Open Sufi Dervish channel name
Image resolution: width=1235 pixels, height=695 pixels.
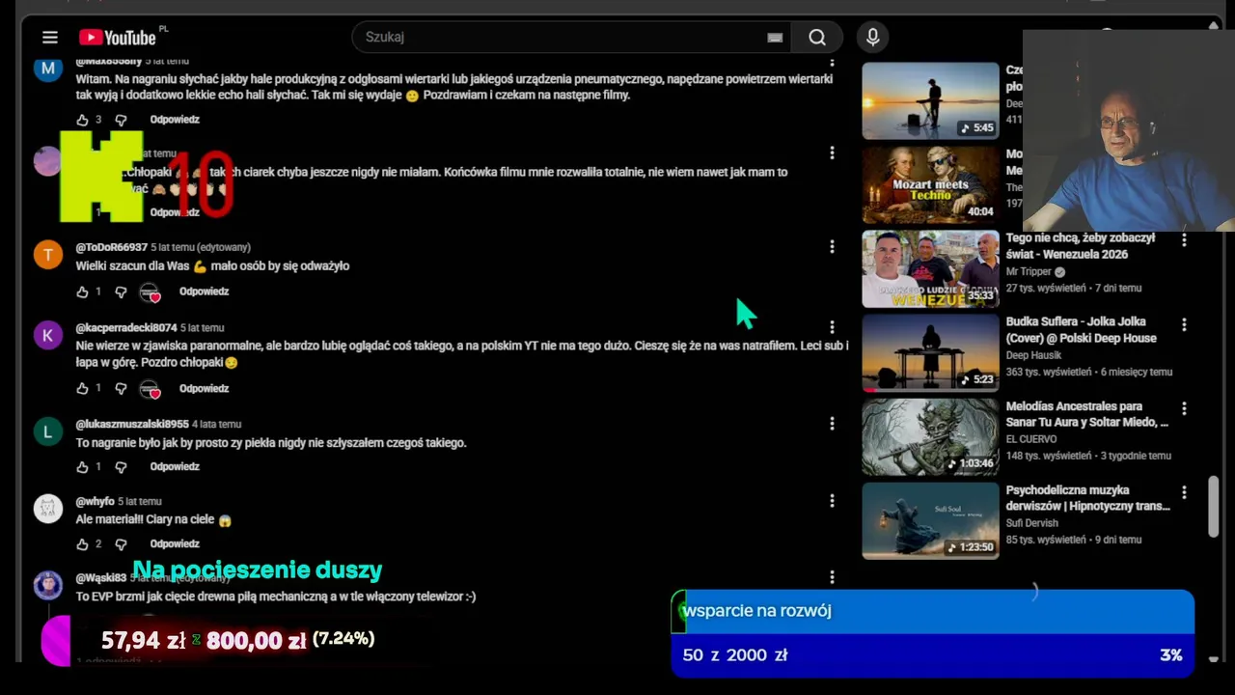1032,523
